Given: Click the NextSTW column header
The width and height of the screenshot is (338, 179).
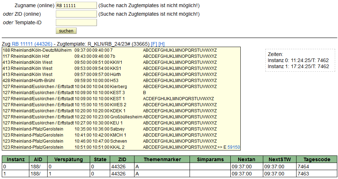Looking at the screenshot, I should tap(279, 159).
